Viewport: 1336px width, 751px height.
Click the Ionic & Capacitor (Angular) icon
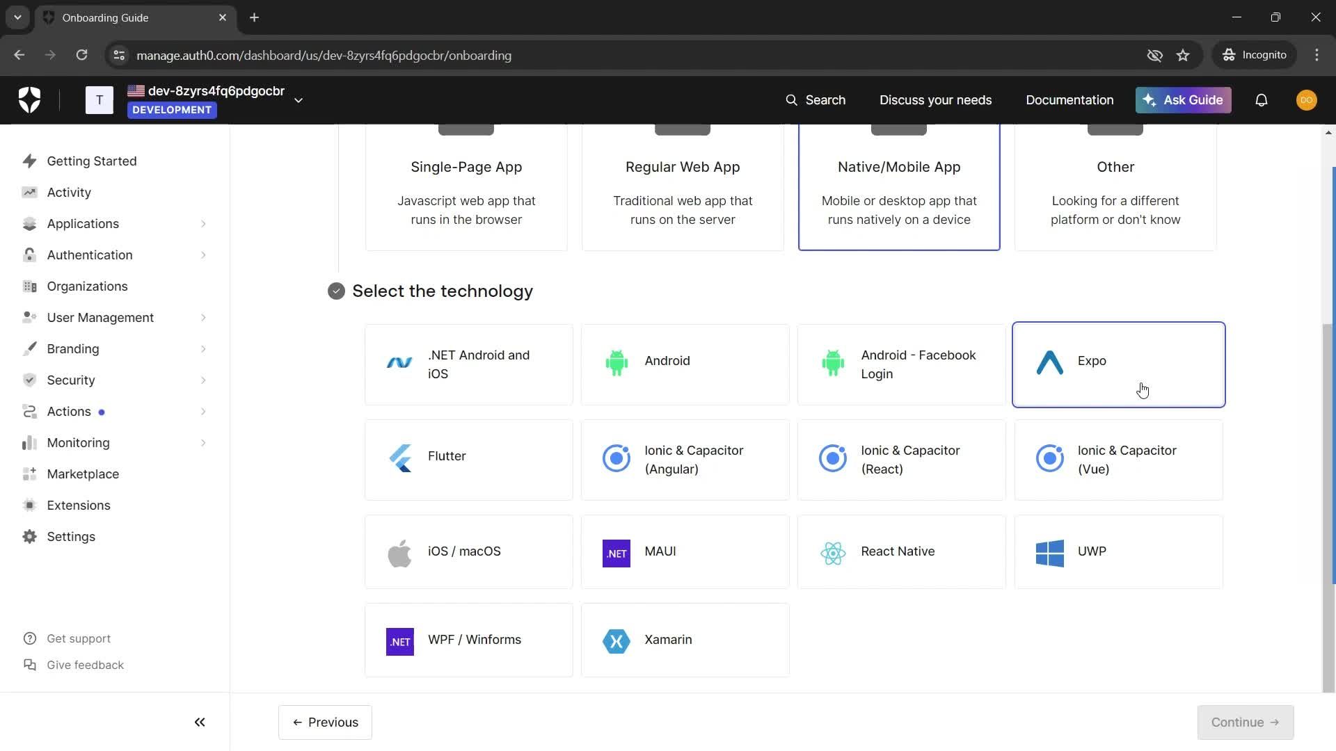tap(617, 459)
